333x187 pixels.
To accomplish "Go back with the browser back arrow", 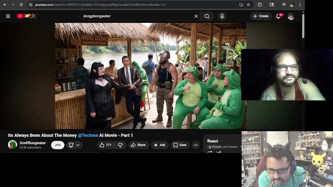I will point(5,5).
